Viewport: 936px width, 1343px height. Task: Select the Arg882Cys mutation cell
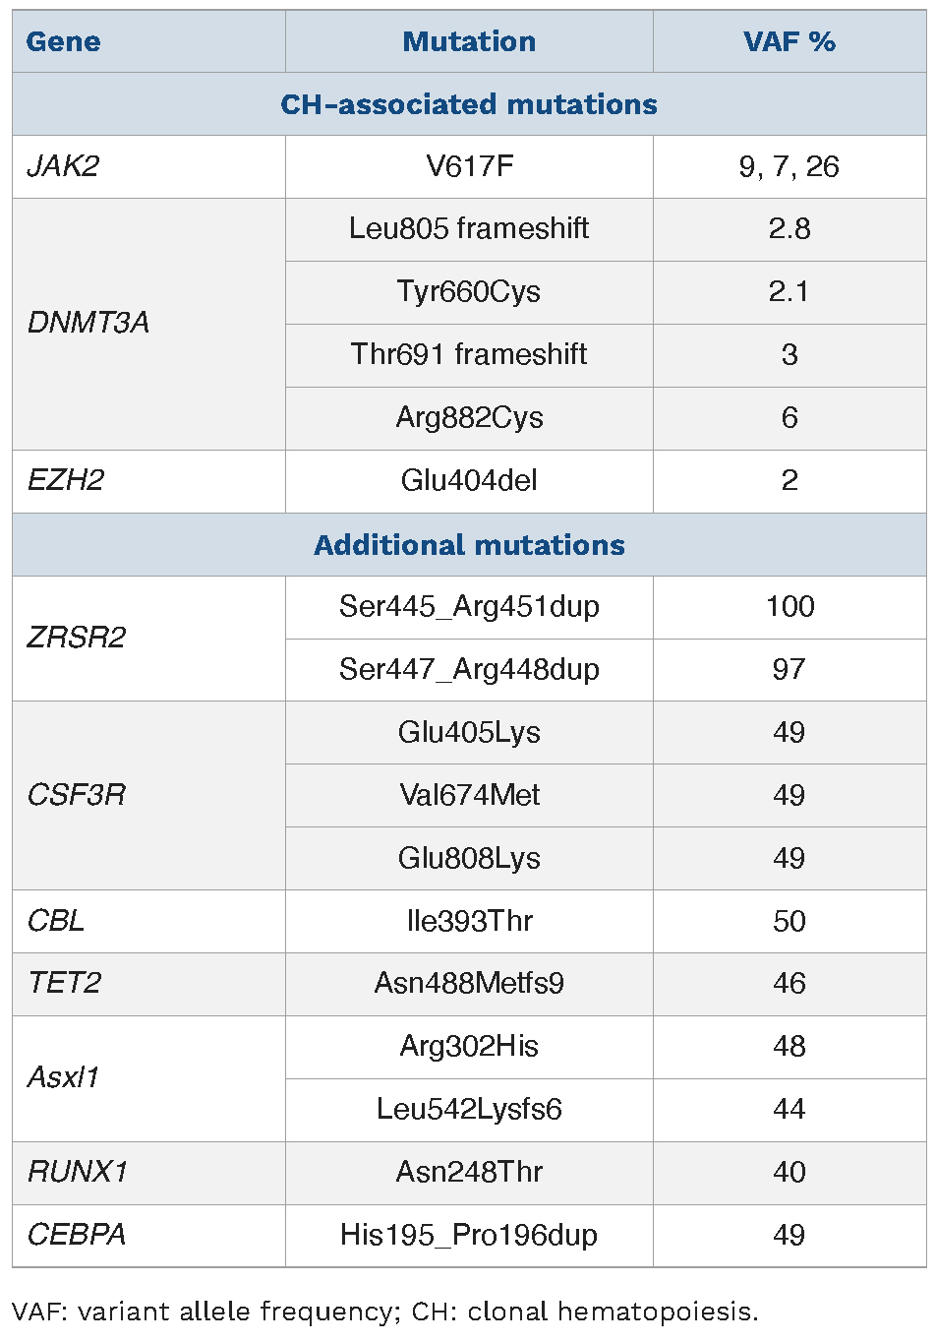click(469, 417)
